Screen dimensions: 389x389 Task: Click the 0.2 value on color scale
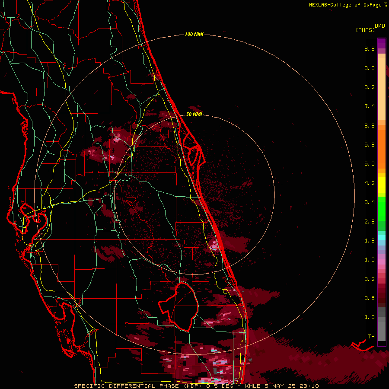coord(370,279)
